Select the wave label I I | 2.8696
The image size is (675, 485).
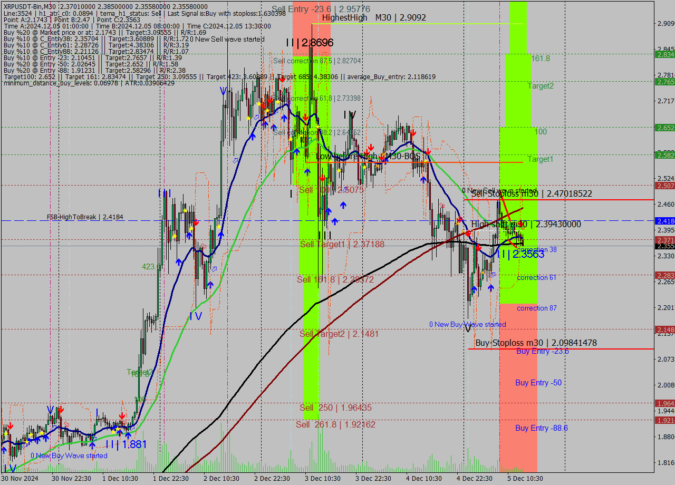[x=310, y=43]
